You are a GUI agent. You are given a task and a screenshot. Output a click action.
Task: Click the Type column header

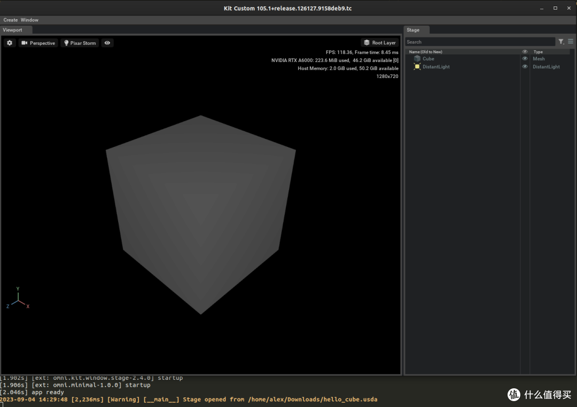tap(538, 52)
